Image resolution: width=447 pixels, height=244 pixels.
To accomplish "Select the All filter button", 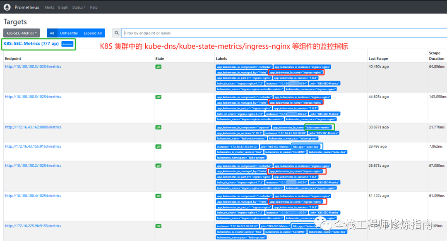I will pyautogui.click(x=52, y=33).
